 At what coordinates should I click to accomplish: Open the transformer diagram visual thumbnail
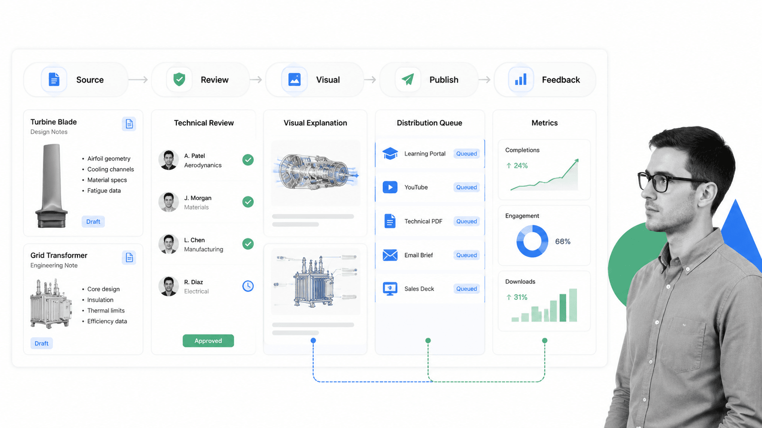[x=315, y=282]
